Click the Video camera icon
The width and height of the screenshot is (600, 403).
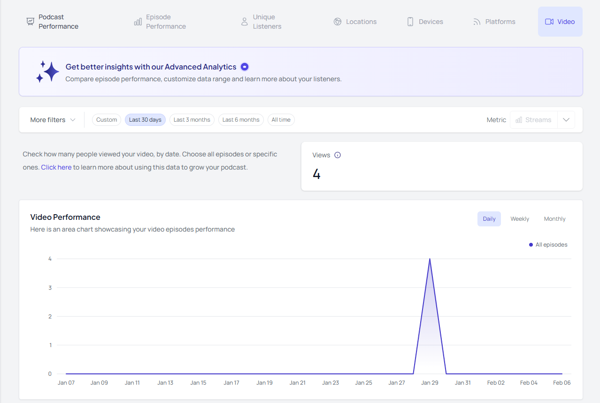[549, 22]
